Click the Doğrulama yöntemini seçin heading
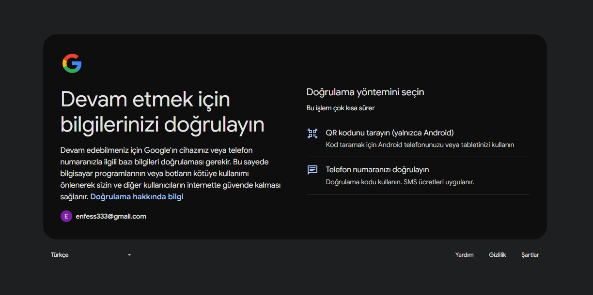593x295 pixels. point(365,92)
